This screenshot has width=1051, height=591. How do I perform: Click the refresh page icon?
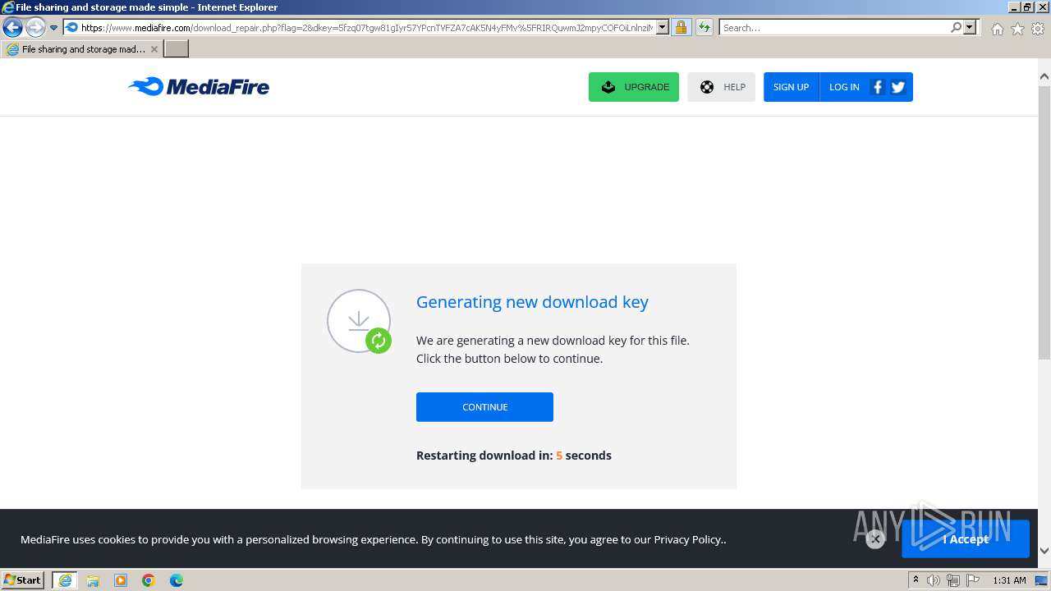[704, 27]
